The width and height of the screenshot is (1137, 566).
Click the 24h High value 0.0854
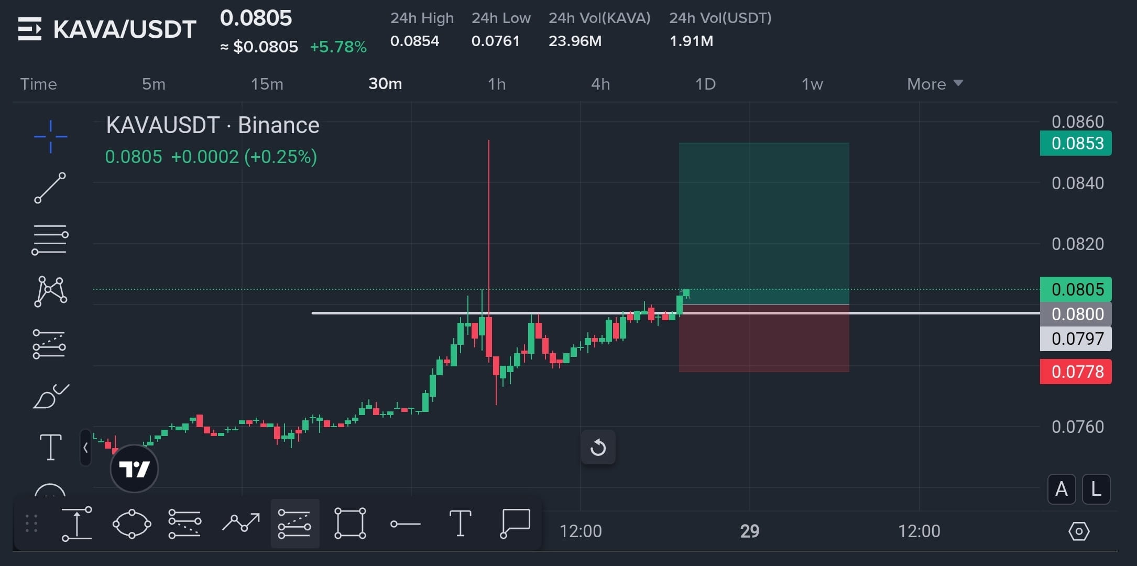(414, 41)
